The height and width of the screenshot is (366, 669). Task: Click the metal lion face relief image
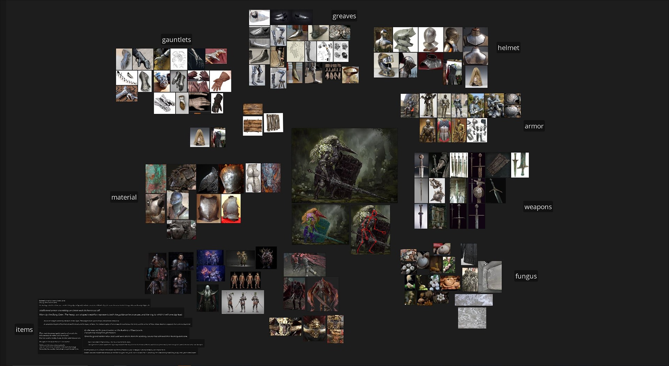click(340, 33)
